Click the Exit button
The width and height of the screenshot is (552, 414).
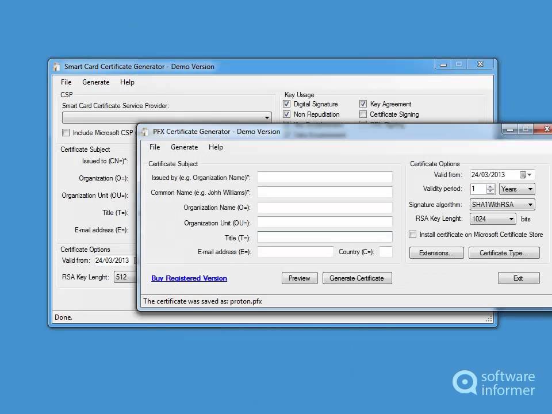pos(519,278)
